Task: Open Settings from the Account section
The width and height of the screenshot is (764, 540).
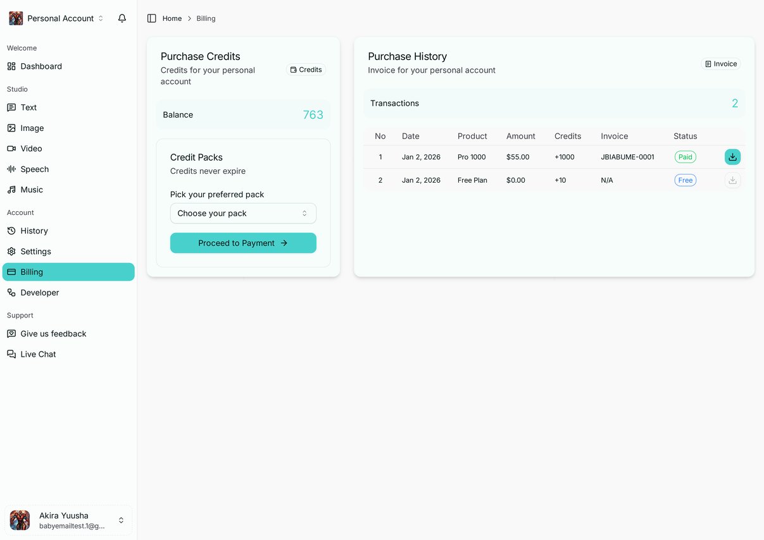Action: point(35,251)
